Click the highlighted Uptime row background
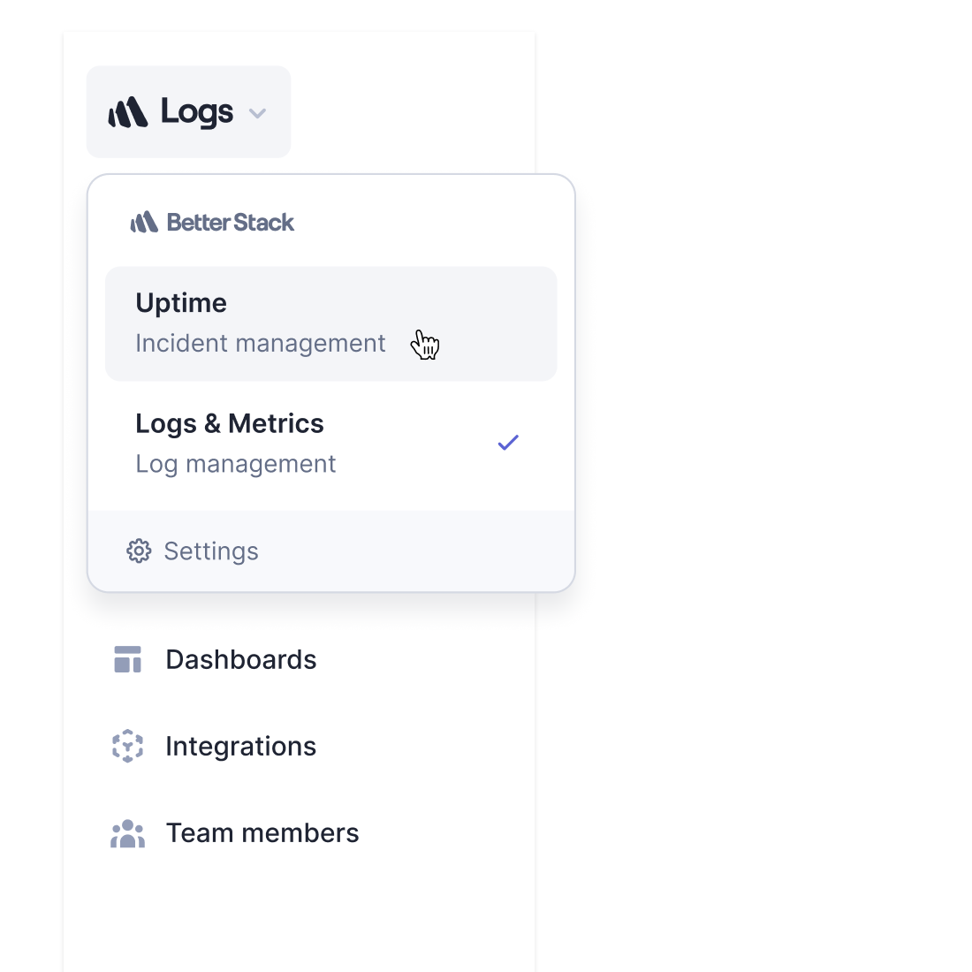The width and height of the screenshot is (972, 972). click(330, 323)
